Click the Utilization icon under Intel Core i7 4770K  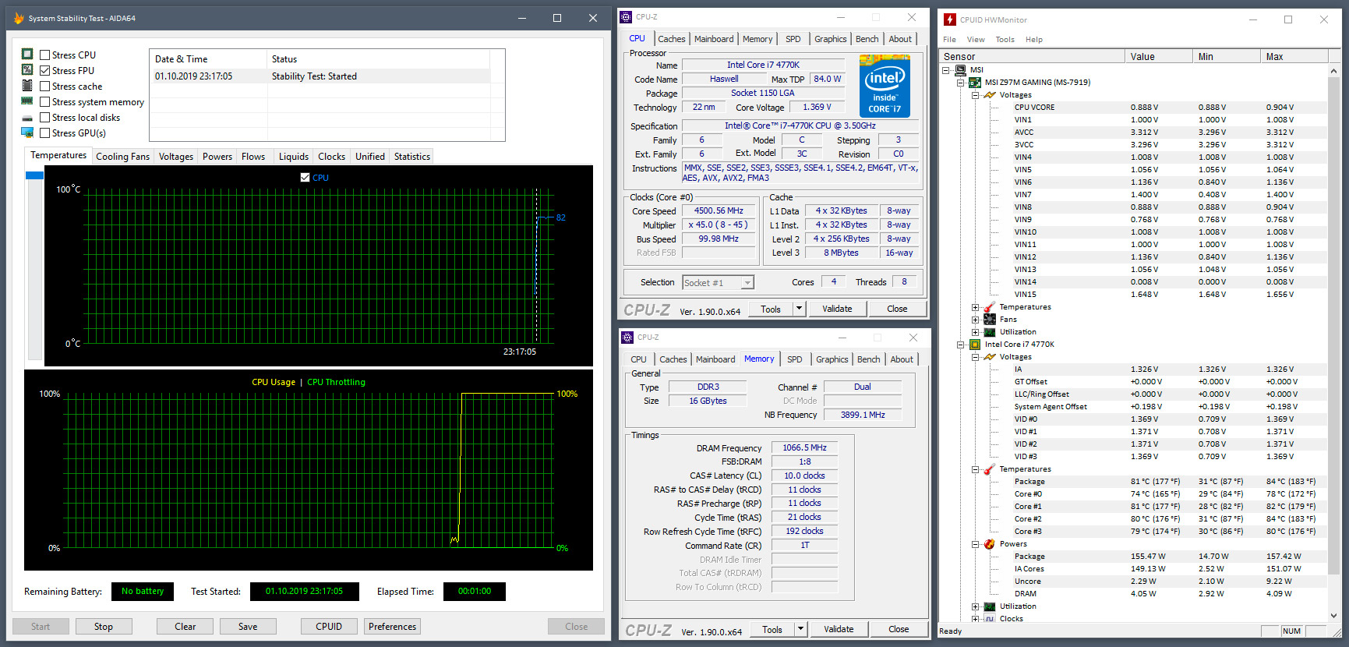[x=990, y=606]
